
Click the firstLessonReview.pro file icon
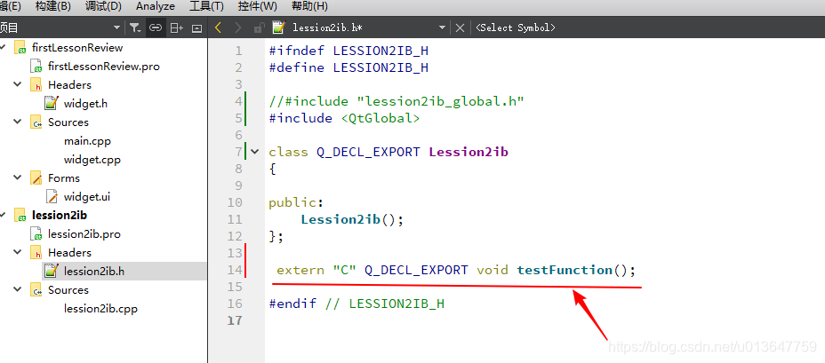click(x=36, y=67)
